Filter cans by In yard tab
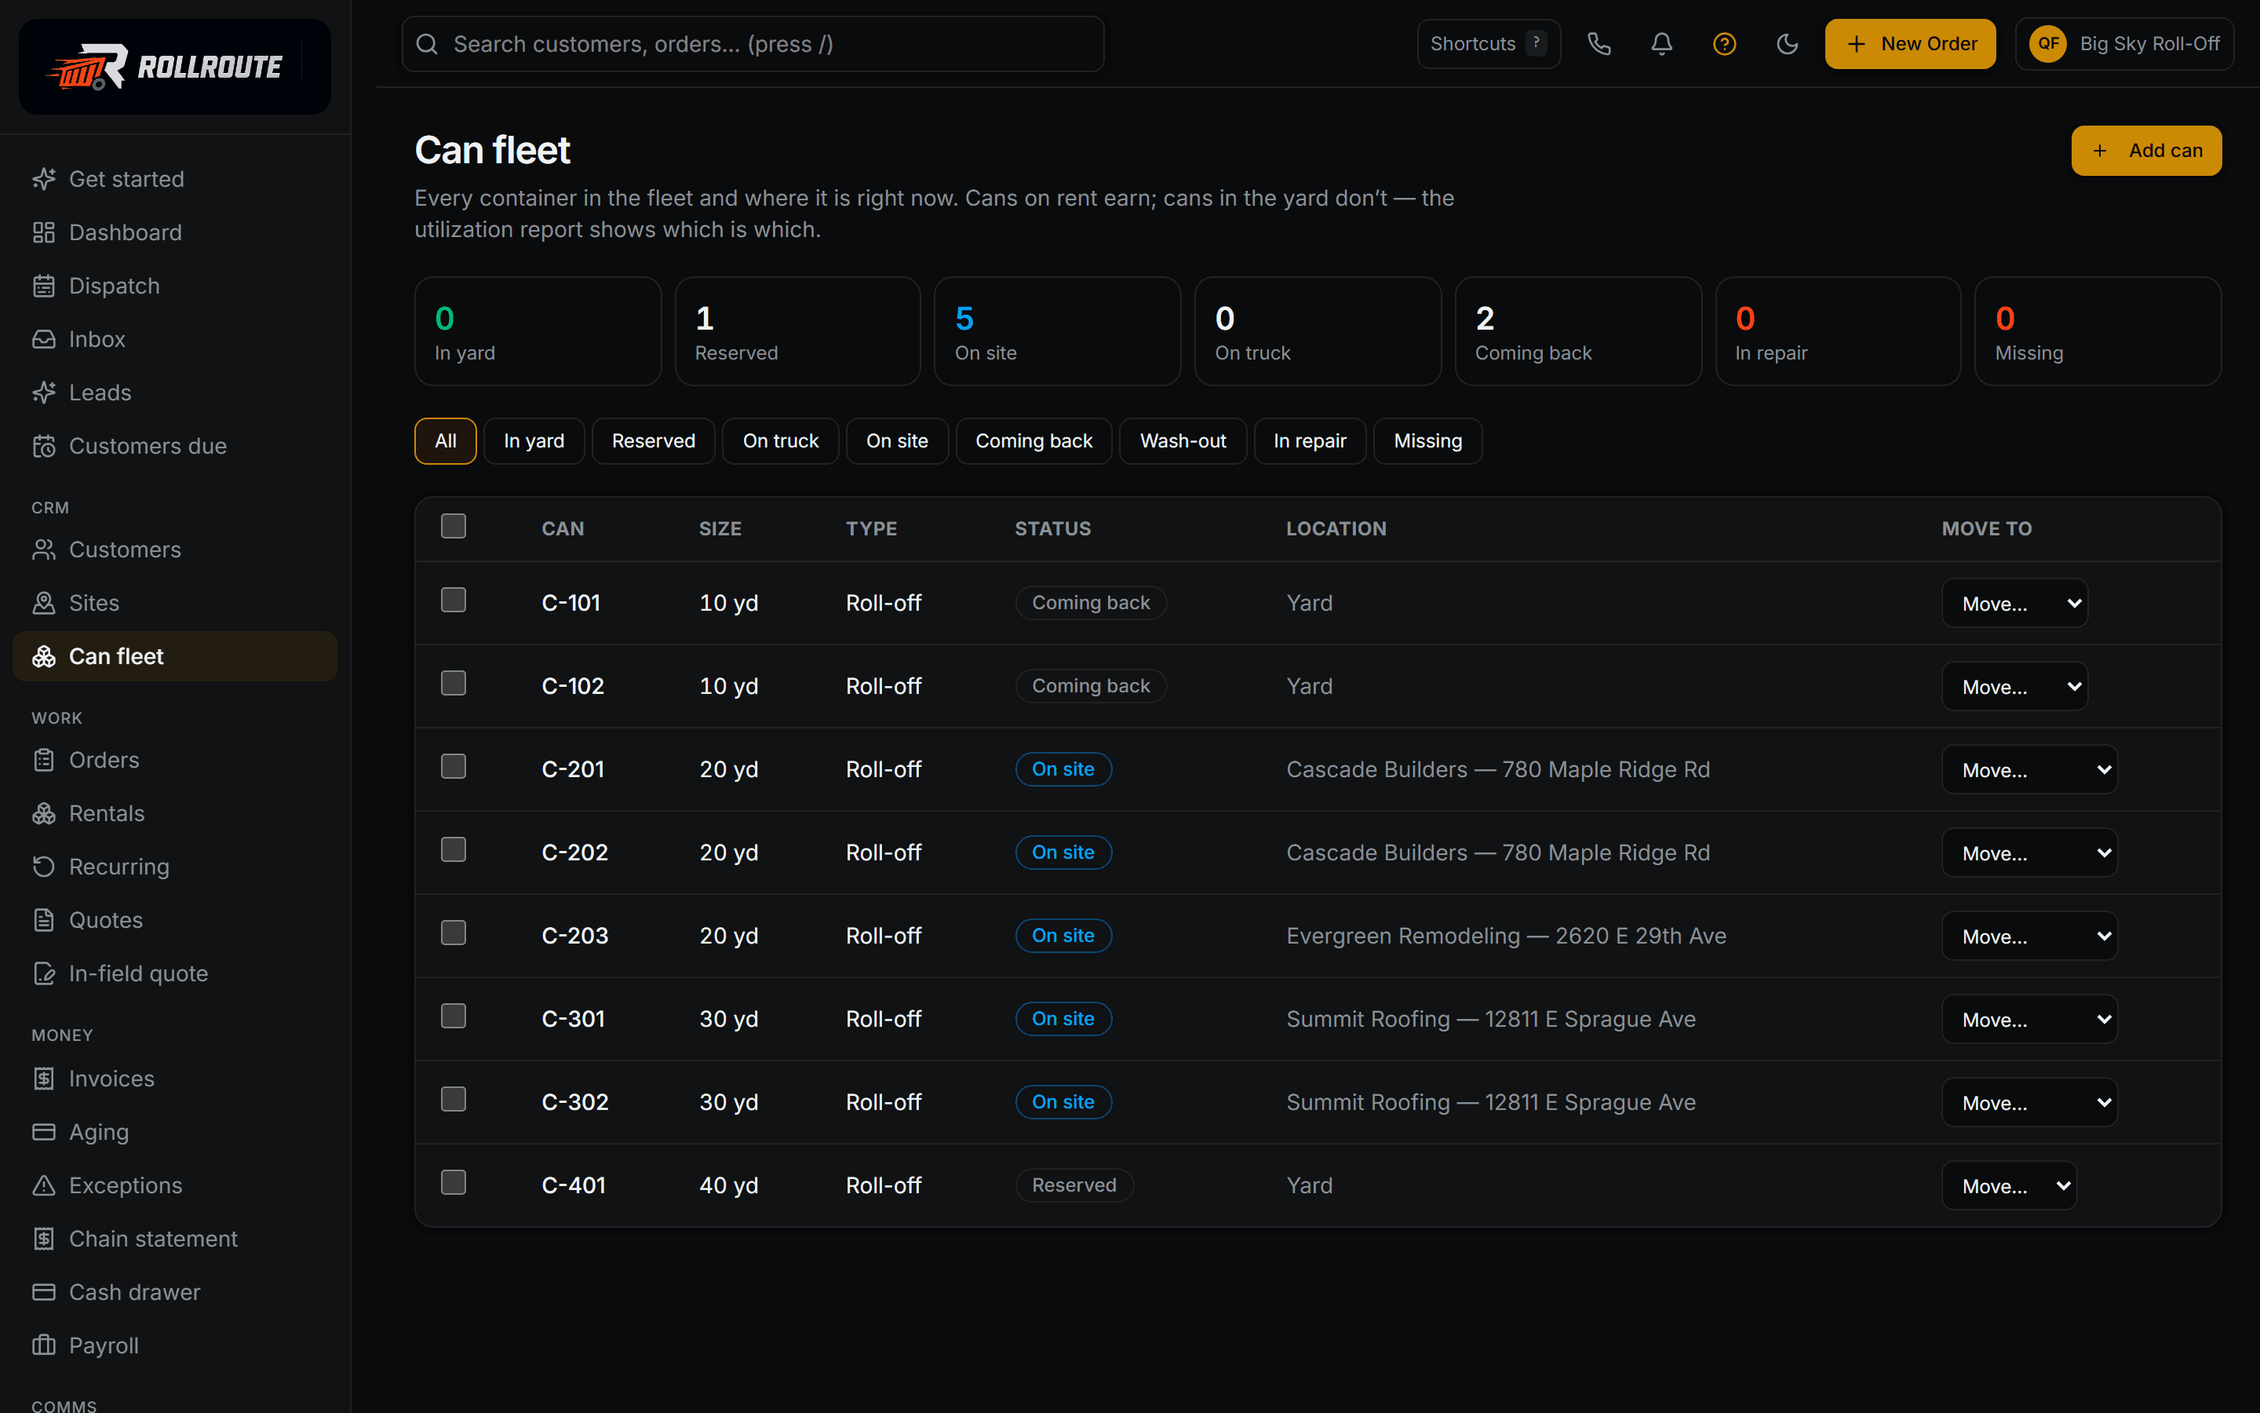 coord(534,441)
